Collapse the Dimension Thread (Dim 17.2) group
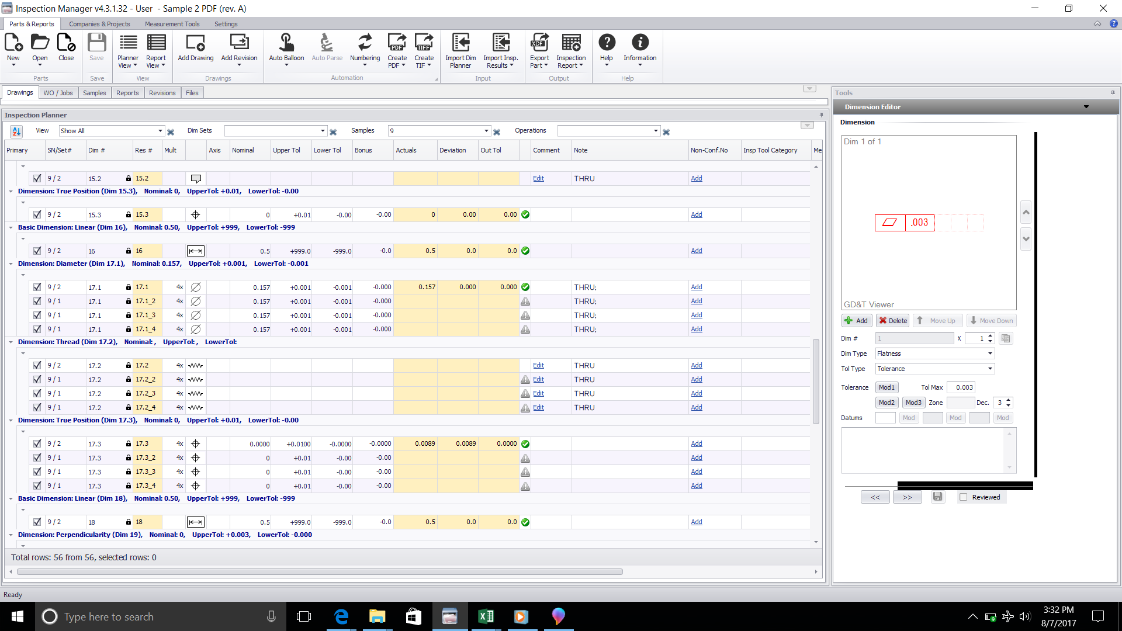Screen dimensions: 1122x631 coord(11,342)
